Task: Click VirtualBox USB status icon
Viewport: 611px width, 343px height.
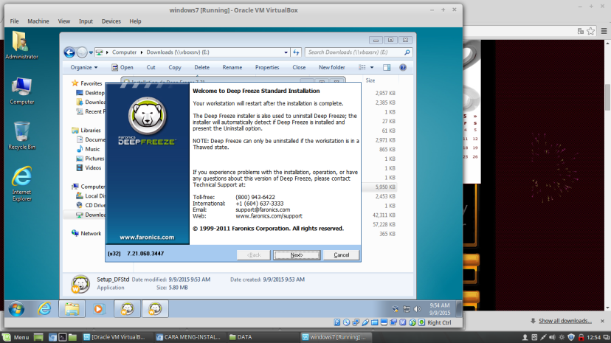Action: [365, 322]
